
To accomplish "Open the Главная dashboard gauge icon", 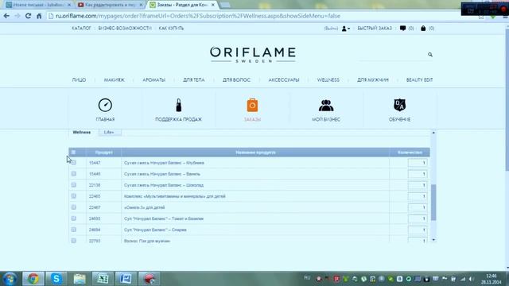I will click(105, 106).
